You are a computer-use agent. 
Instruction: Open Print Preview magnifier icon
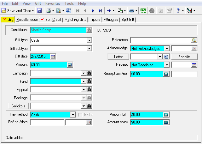pos(59,11)
